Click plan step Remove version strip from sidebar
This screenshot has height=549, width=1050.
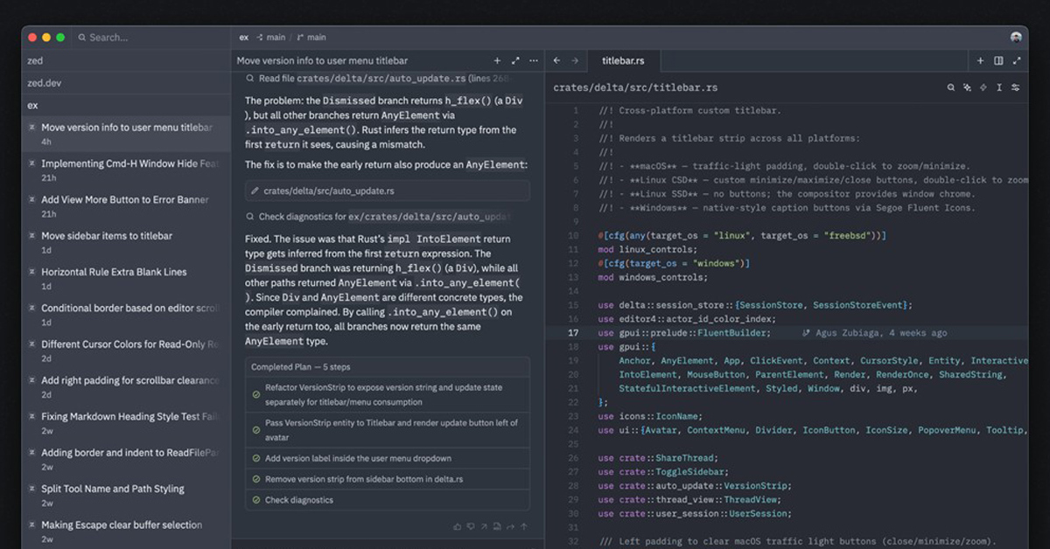[x=388, y=479]
